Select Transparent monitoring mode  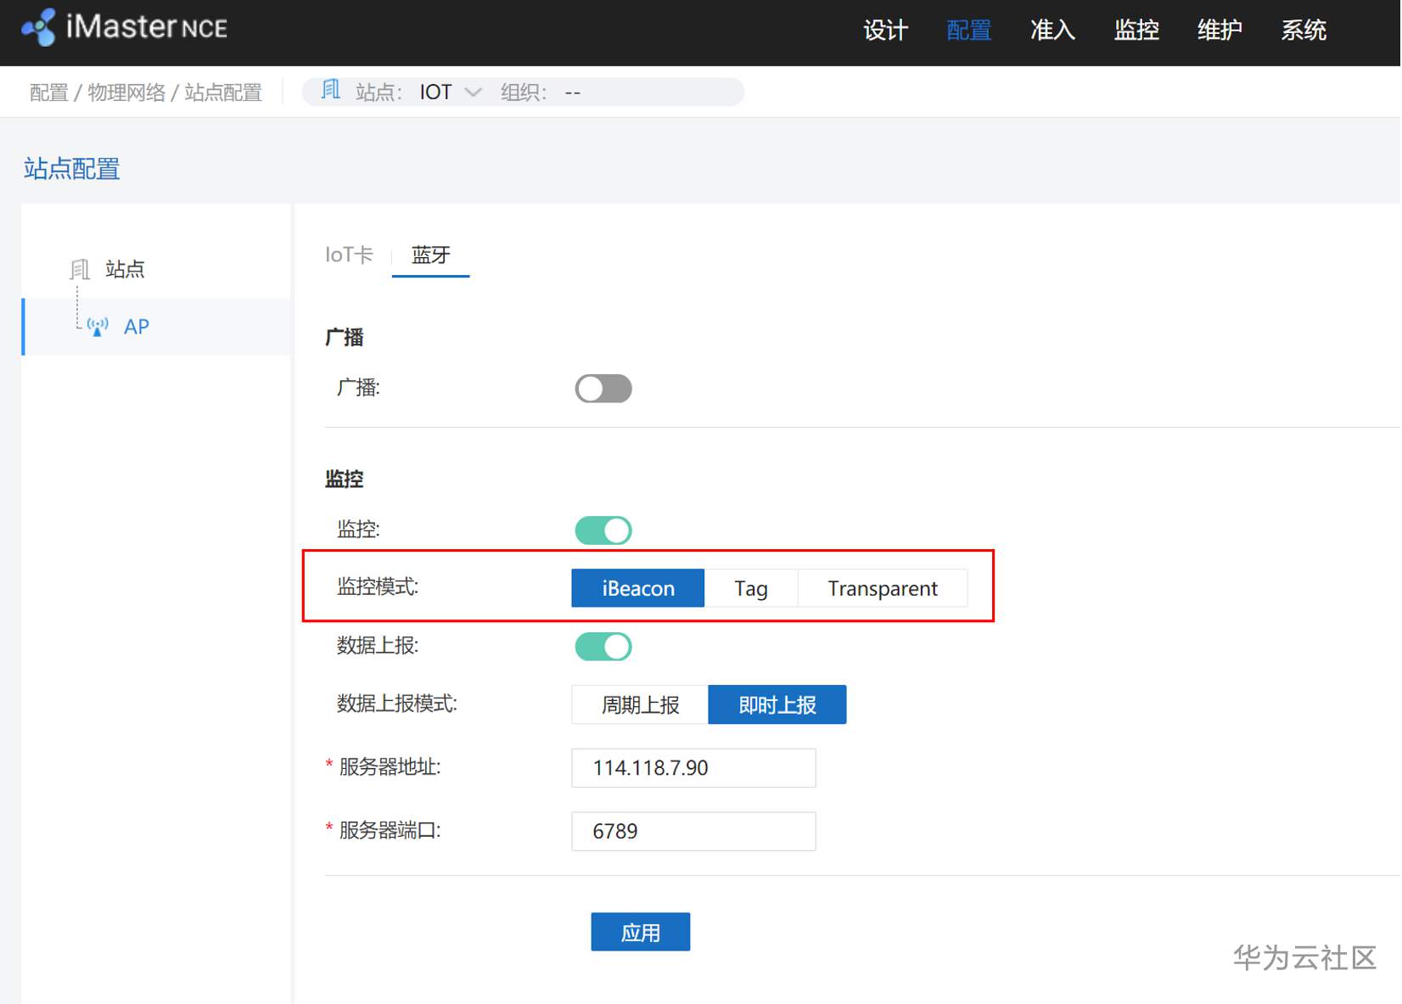883,588
